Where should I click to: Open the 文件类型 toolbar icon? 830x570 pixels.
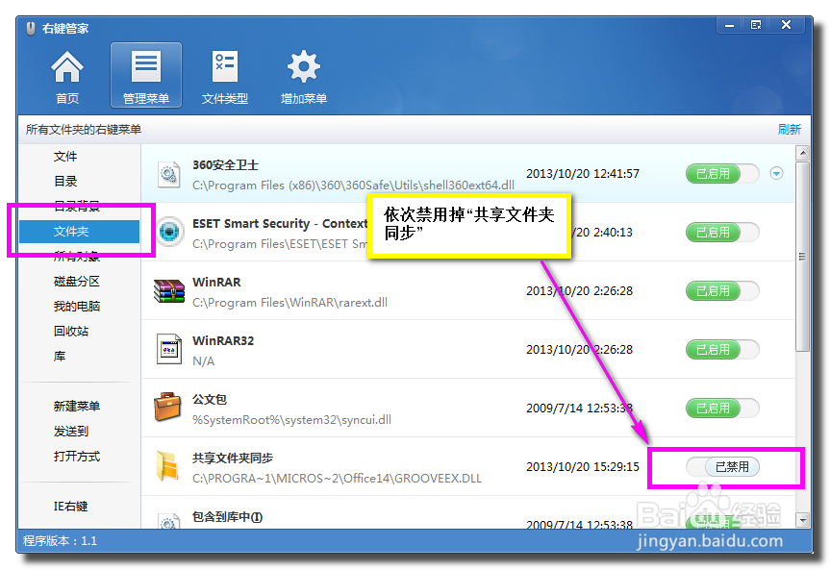pos(224,77)
